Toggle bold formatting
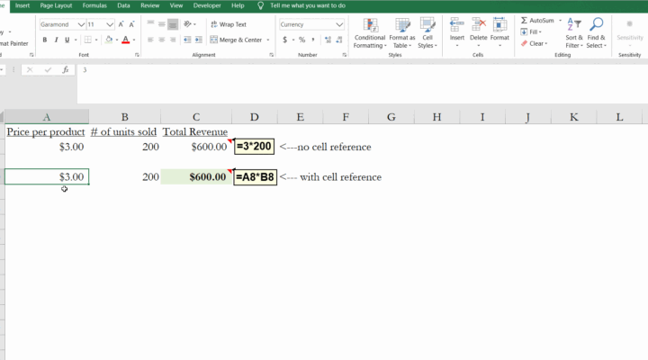The image size is (648, 360). click(44, 40)
